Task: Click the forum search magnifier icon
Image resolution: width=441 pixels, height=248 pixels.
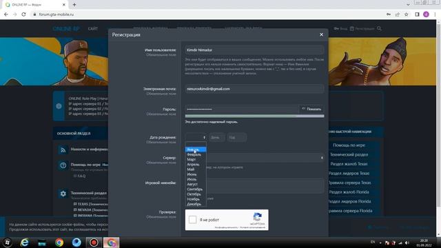Action: (x=379, y=28)
